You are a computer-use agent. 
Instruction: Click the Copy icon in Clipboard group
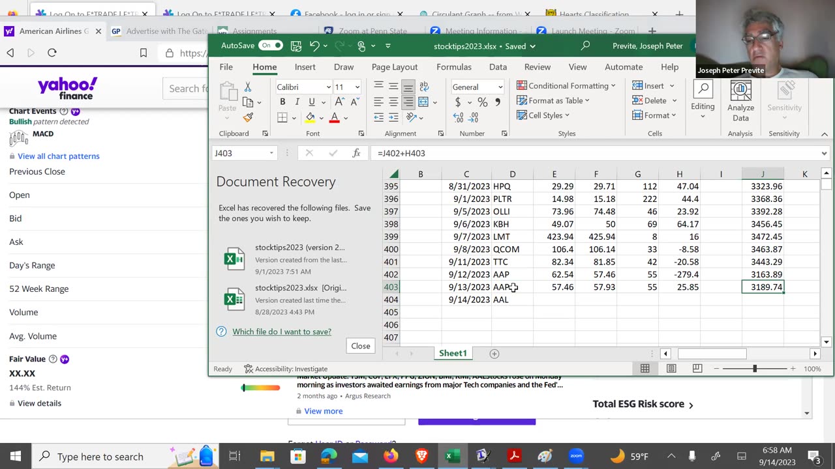coord(247,102)
